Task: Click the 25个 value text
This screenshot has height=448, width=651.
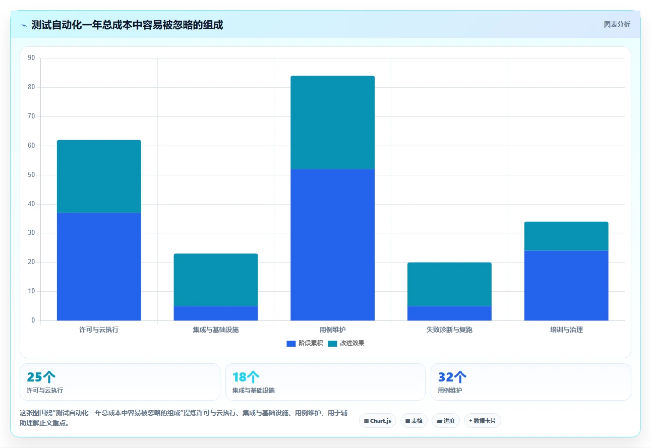Action: click(41, 377)
